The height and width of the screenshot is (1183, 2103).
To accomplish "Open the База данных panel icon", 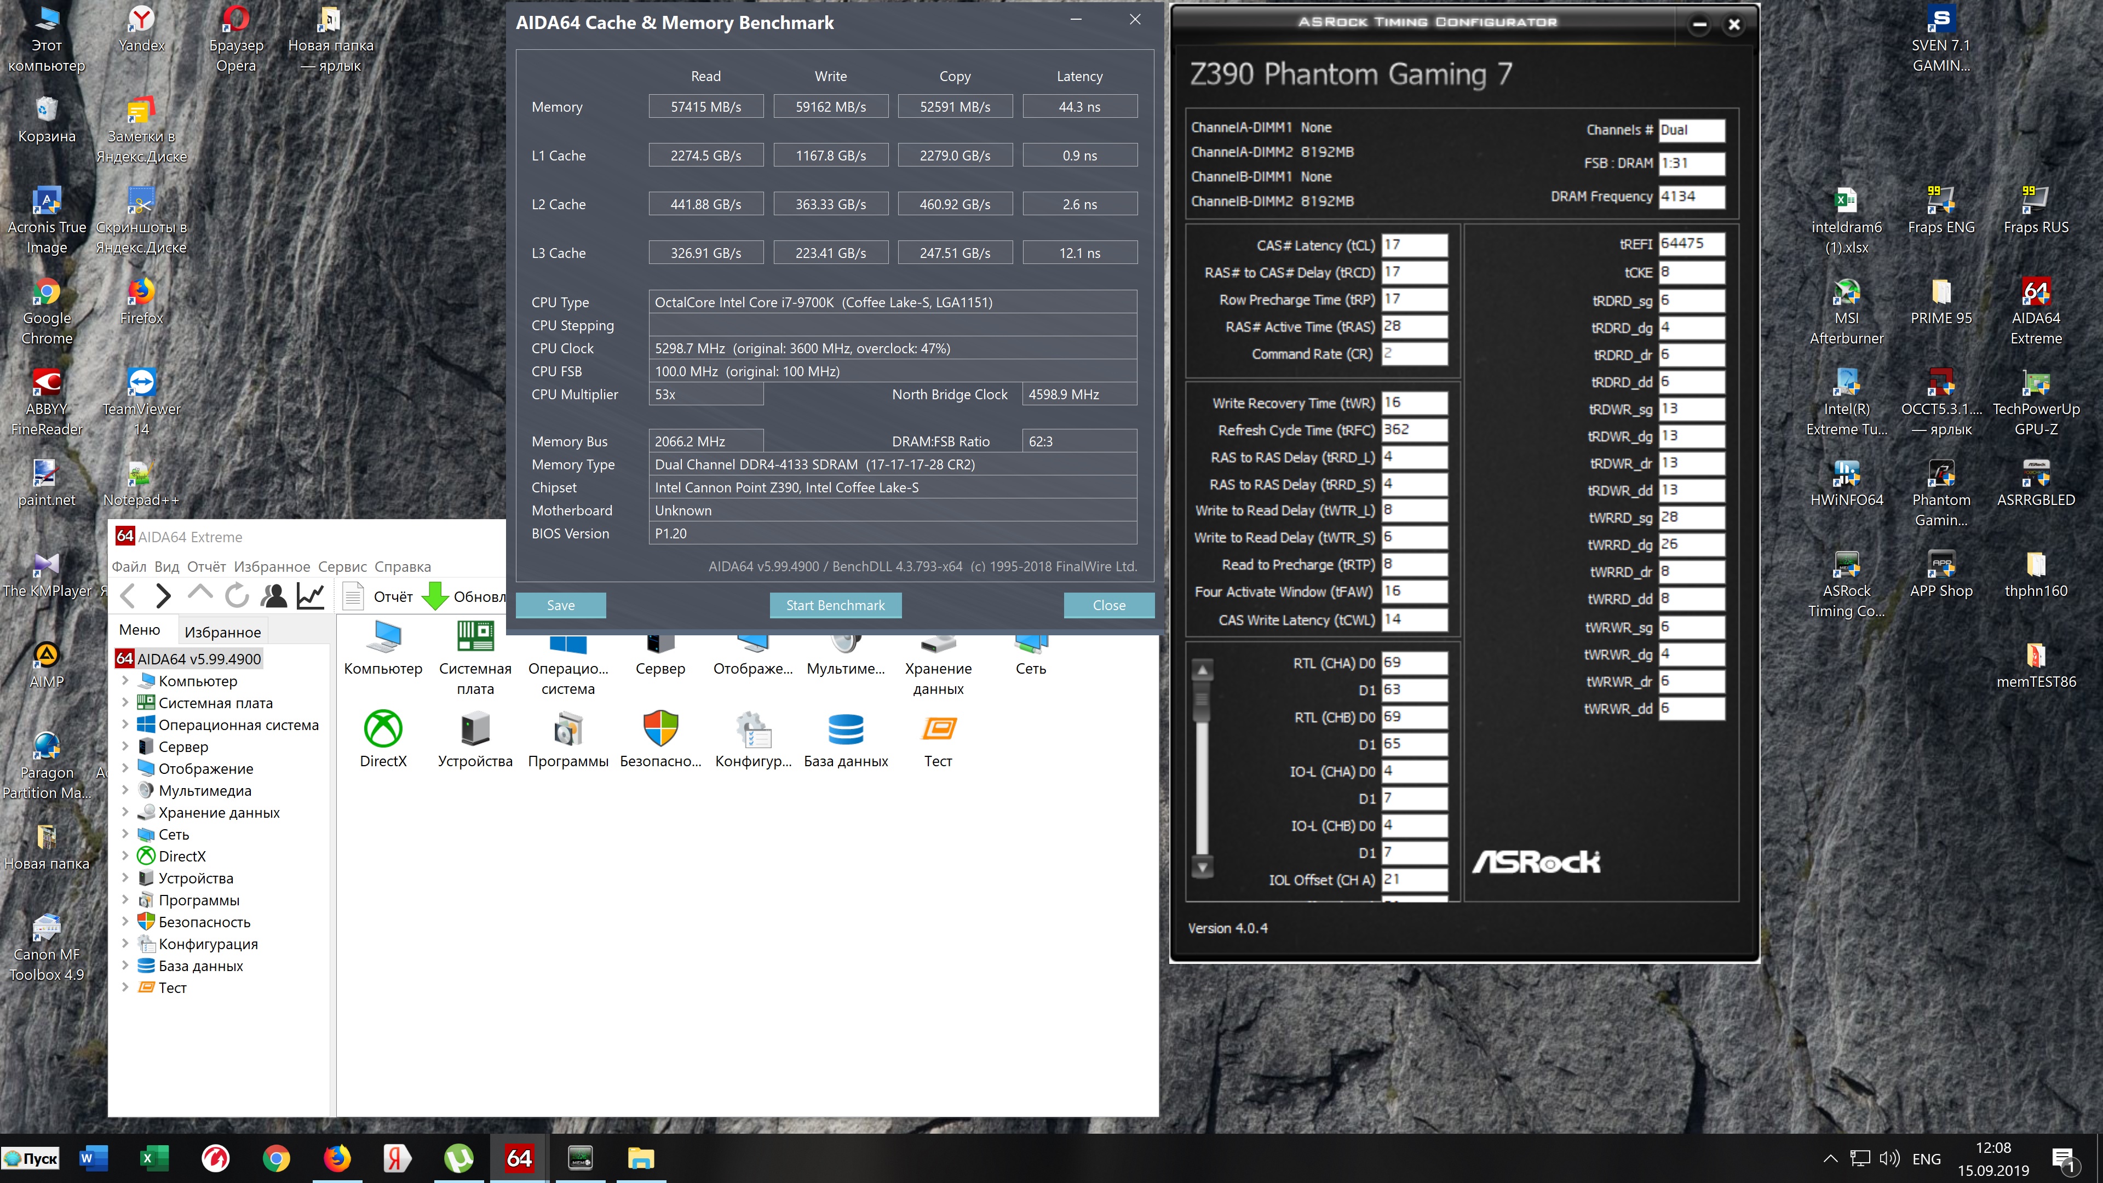I will (x=845, y=729).
